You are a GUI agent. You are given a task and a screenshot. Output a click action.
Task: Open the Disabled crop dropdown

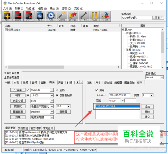[52, 112]
